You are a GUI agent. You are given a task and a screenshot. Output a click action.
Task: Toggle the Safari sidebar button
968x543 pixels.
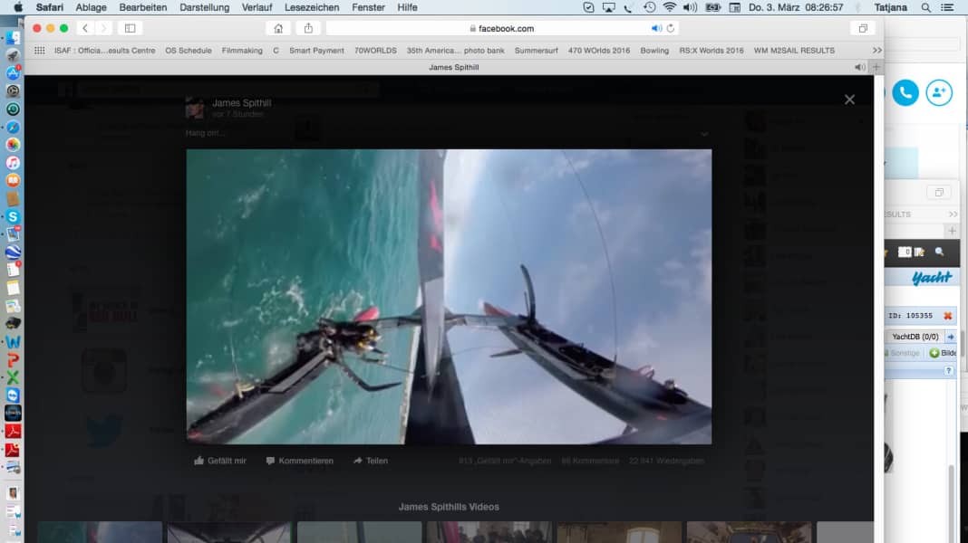[131, 28]
